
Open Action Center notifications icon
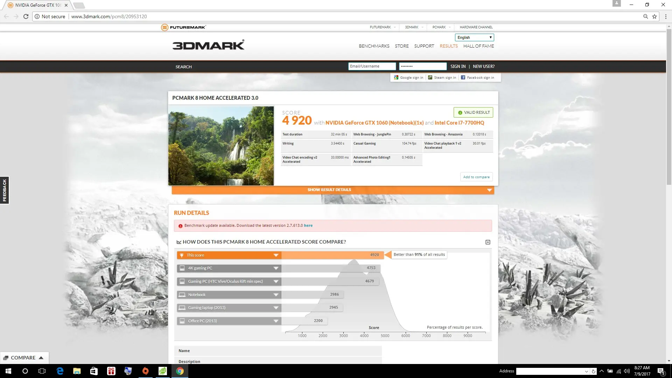(661, 371)
